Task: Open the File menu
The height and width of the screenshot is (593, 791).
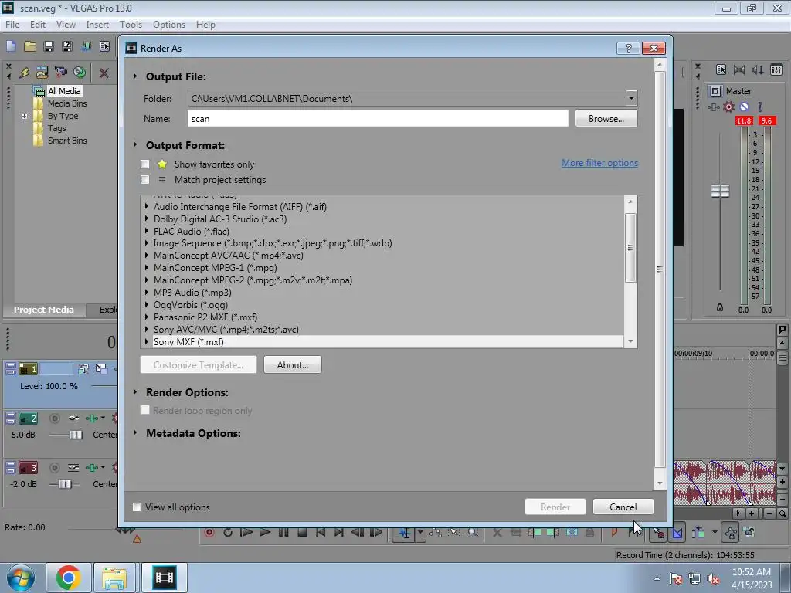Action: click(12, 24)
